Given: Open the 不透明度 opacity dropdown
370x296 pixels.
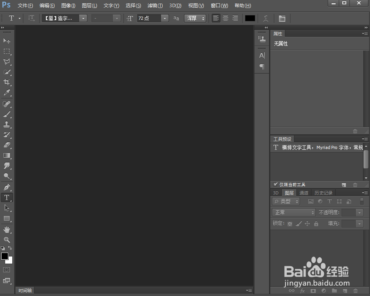Looking at the screenshot, I should 359,213.
